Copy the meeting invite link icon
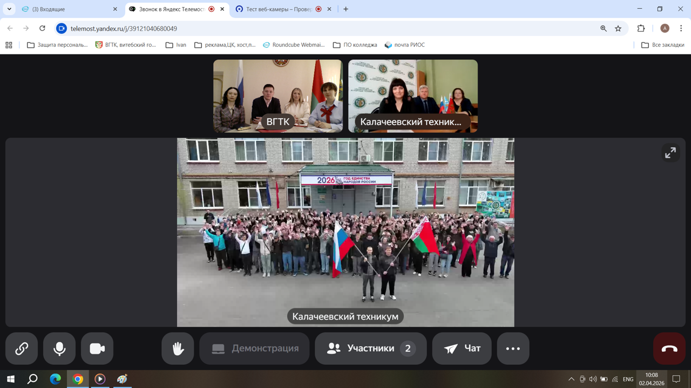 click(22, 349)
